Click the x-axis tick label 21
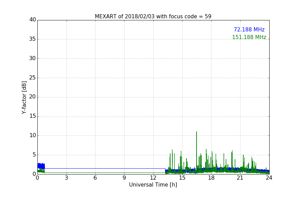The width and height of the screenshot is (299, 199). pos(240,178)
